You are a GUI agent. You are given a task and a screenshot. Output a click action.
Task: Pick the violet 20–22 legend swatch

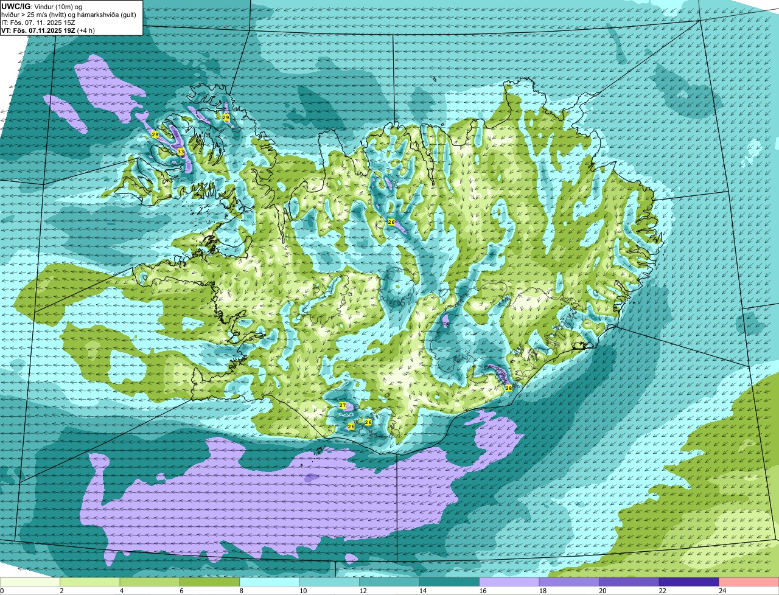coord(629,582)
